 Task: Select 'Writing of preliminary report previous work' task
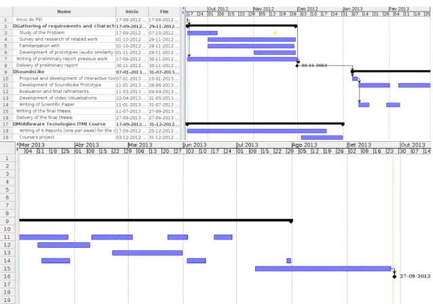pyautogui.click(x=62, y=59)
